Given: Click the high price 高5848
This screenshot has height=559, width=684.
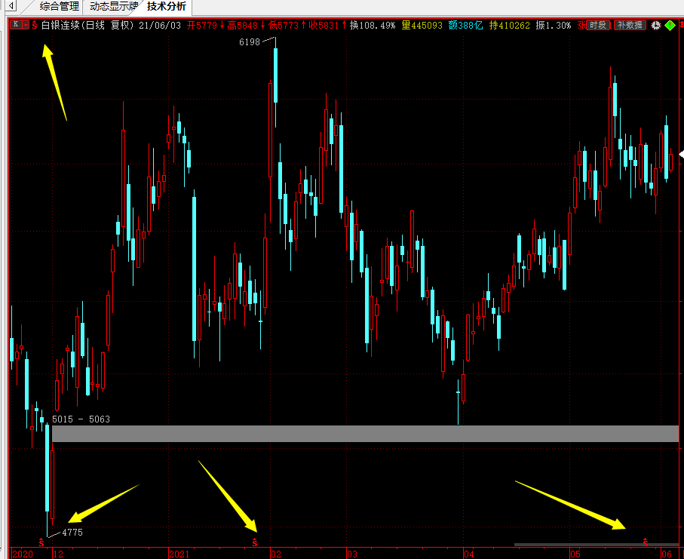Looking at the screenshot, I should click(243, 26).
